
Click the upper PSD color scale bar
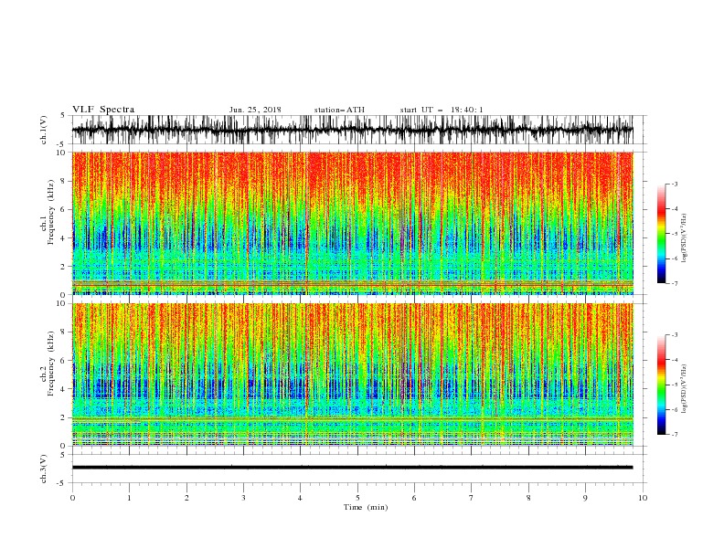tap(661, 234)
